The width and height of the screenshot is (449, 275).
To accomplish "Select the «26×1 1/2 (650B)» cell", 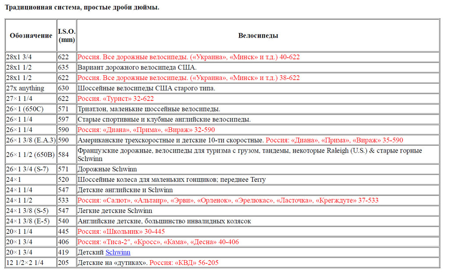I will [30, 154].
